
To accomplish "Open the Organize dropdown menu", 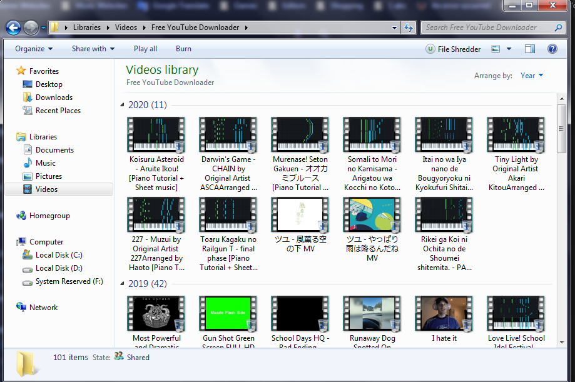I will pyautogui.click(x=34, y=49).
